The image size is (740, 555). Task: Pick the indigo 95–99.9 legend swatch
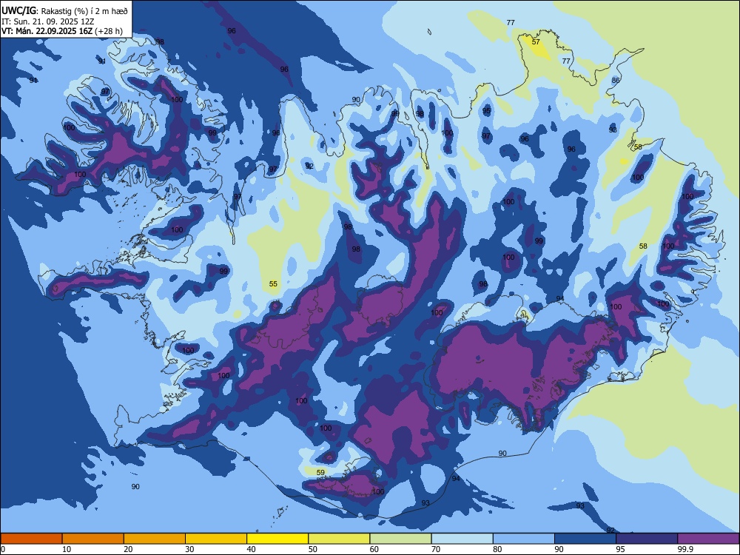click(647, 539)
